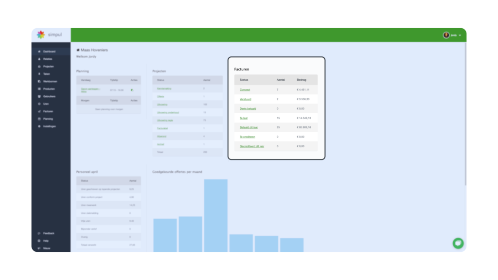Open Producten menu item
The width and height of the screenshot is (498, 280).
[49, 89]
